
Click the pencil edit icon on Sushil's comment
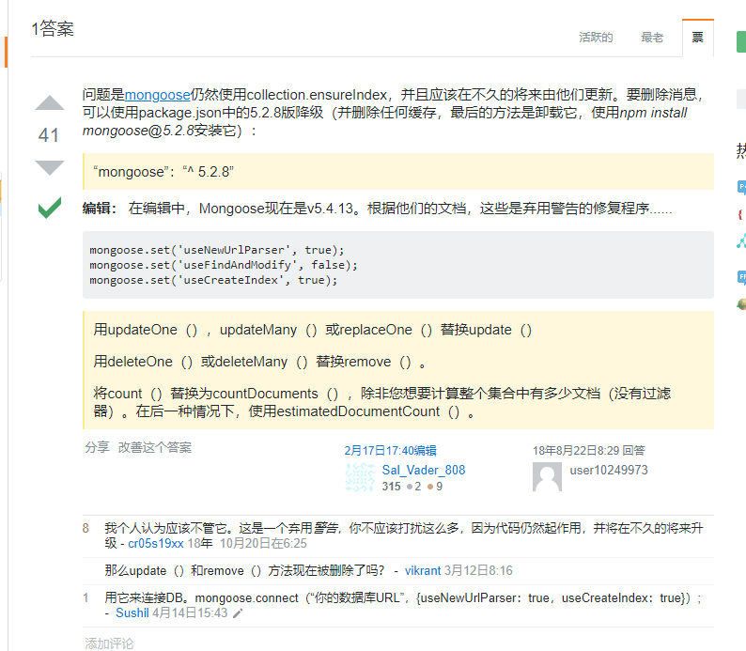pyautogui.click(x=238, y=613)
